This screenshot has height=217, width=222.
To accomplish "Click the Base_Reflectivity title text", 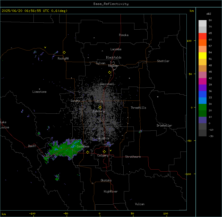I will click(111, 4).
